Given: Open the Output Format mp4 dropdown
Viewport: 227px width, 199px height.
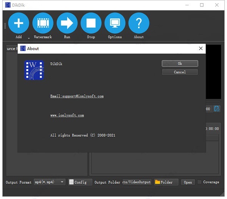Looking at the screenshot, I should 50,182.
